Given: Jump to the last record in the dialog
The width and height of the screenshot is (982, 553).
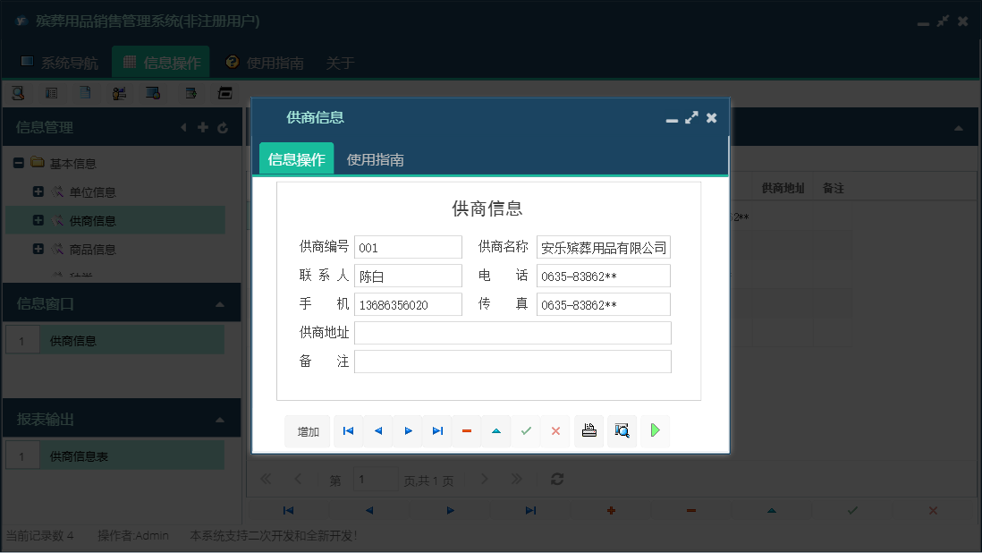Looking at the screenshot, I should click(x=437, y=430).
